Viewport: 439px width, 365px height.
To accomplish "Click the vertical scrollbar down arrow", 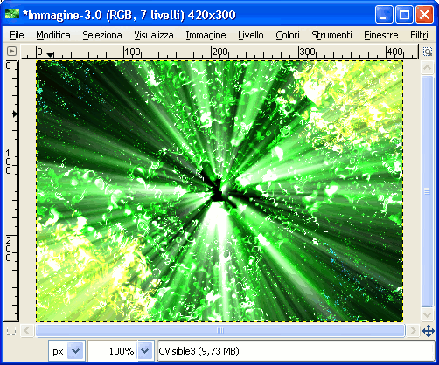I will 427,314.
